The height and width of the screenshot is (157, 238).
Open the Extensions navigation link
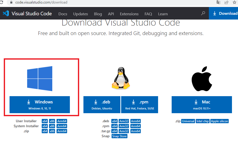pyautogui.click(x=129, y=14)
